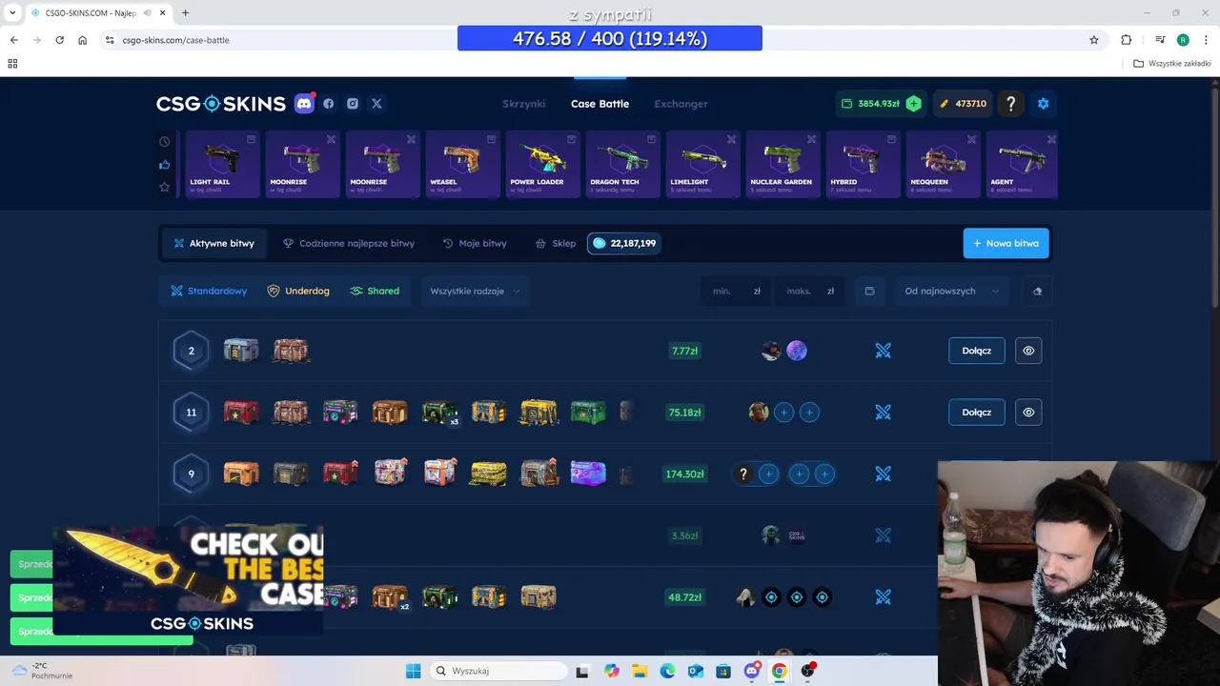Open the weather widget on taskbar
The image size is (1220, 686).
[x=42, y=671]
